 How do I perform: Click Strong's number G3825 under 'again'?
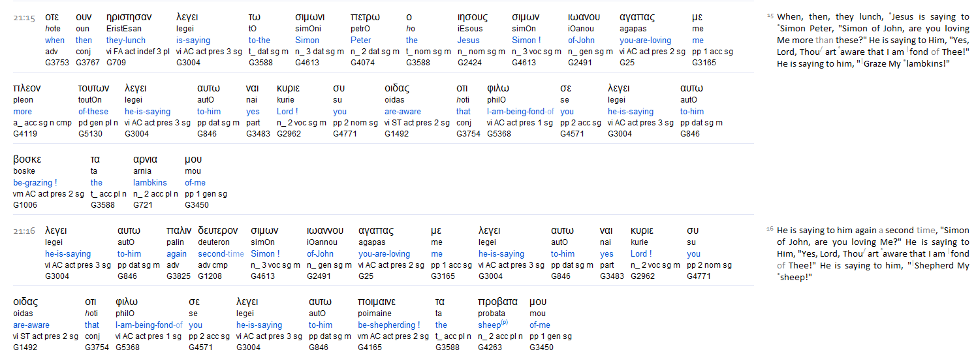coord(178,276)
